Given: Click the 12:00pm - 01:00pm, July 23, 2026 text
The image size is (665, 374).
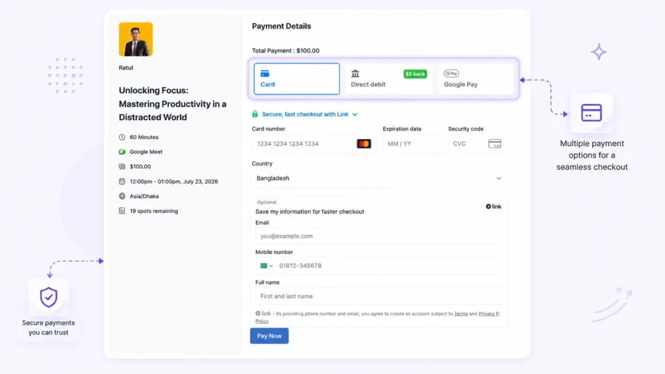Looking at the screenshot, I should (x=174, y=182).
